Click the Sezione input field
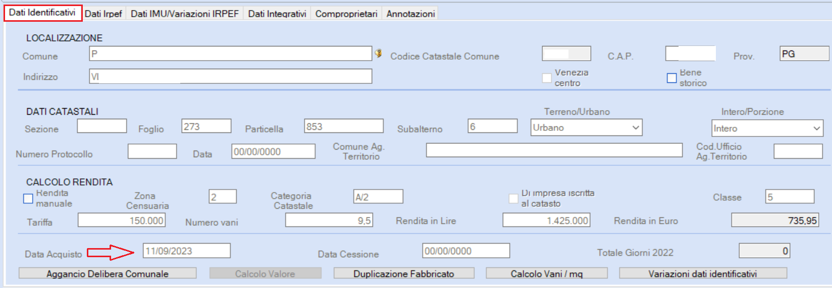This screenshot has height=288, width=832. [x=102, y=126]
